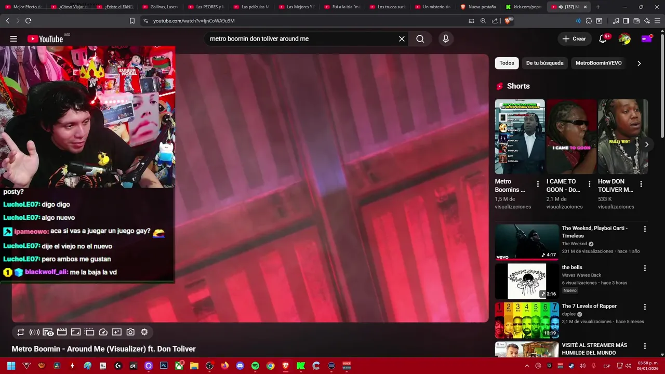The image size is (665, 374).
Task: Select the MetroBoominVEVO chip
Action: pyautogui.click(x=598, y=63)
